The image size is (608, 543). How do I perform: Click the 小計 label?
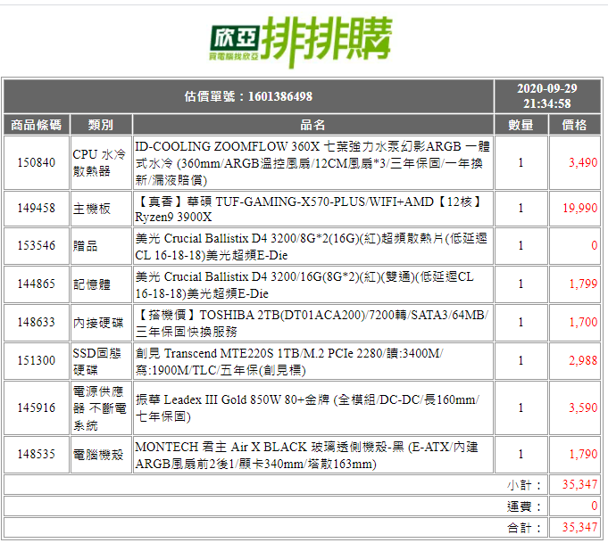tap(523, 485)
